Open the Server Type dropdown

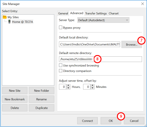[103, 20]
